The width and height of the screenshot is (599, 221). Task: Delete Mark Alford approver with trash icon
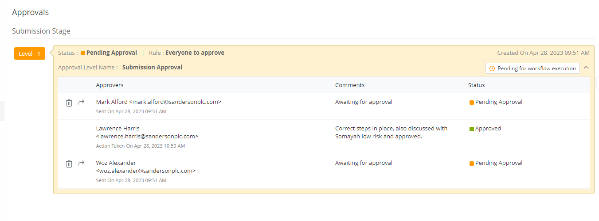(69, 103)
